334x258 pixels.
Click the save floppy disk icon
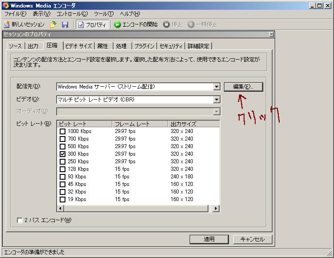65,24
